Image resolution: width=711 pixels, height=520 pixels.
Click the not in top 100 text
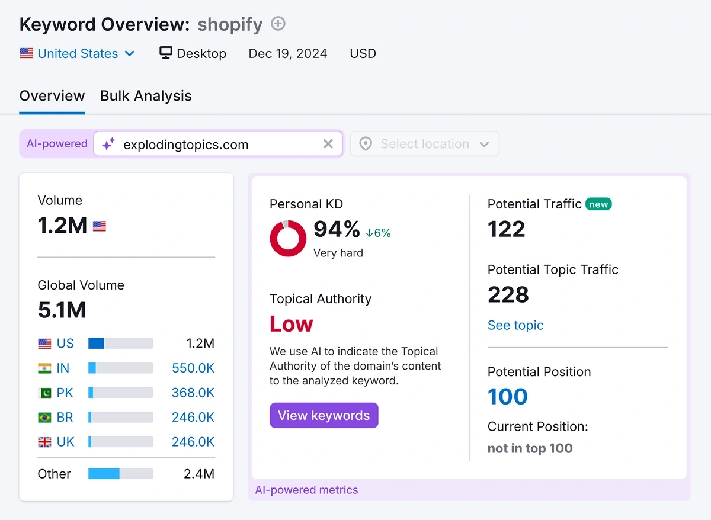click(530, 448)
